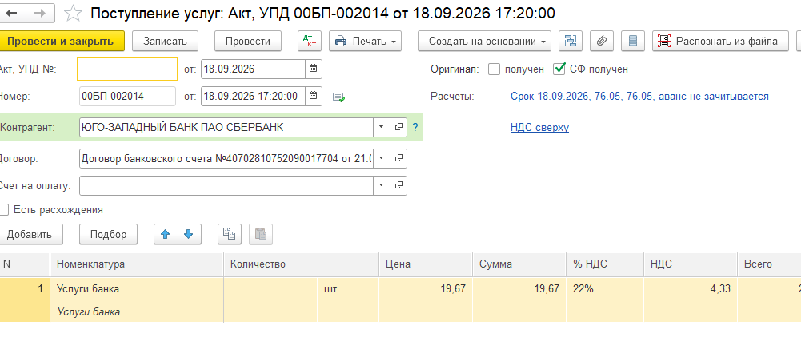Click the back navigation arrow

pyautogui.click(x=10, y=14)
